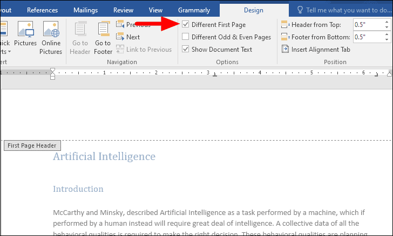Toggle Show Document Text checkbox
The image size is (393, 236).
tap(186, 50)
